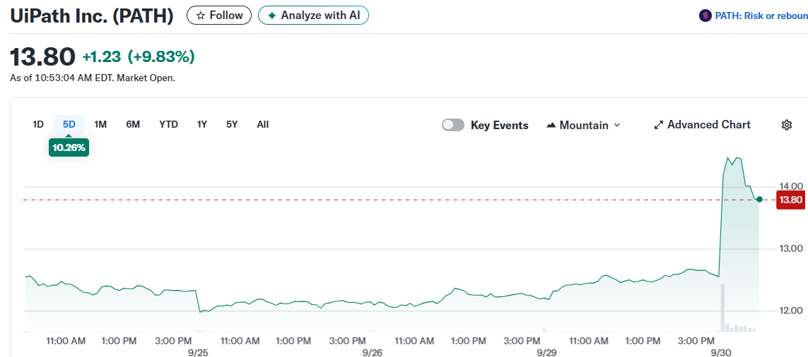This screenshot has width=808, height=357.
Task: Click the purple PATH article icon
Action: click(x=705, y=16)
